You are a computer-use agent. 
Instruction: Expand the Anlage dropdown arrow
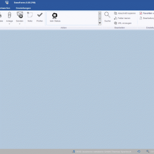coord(9,24)
